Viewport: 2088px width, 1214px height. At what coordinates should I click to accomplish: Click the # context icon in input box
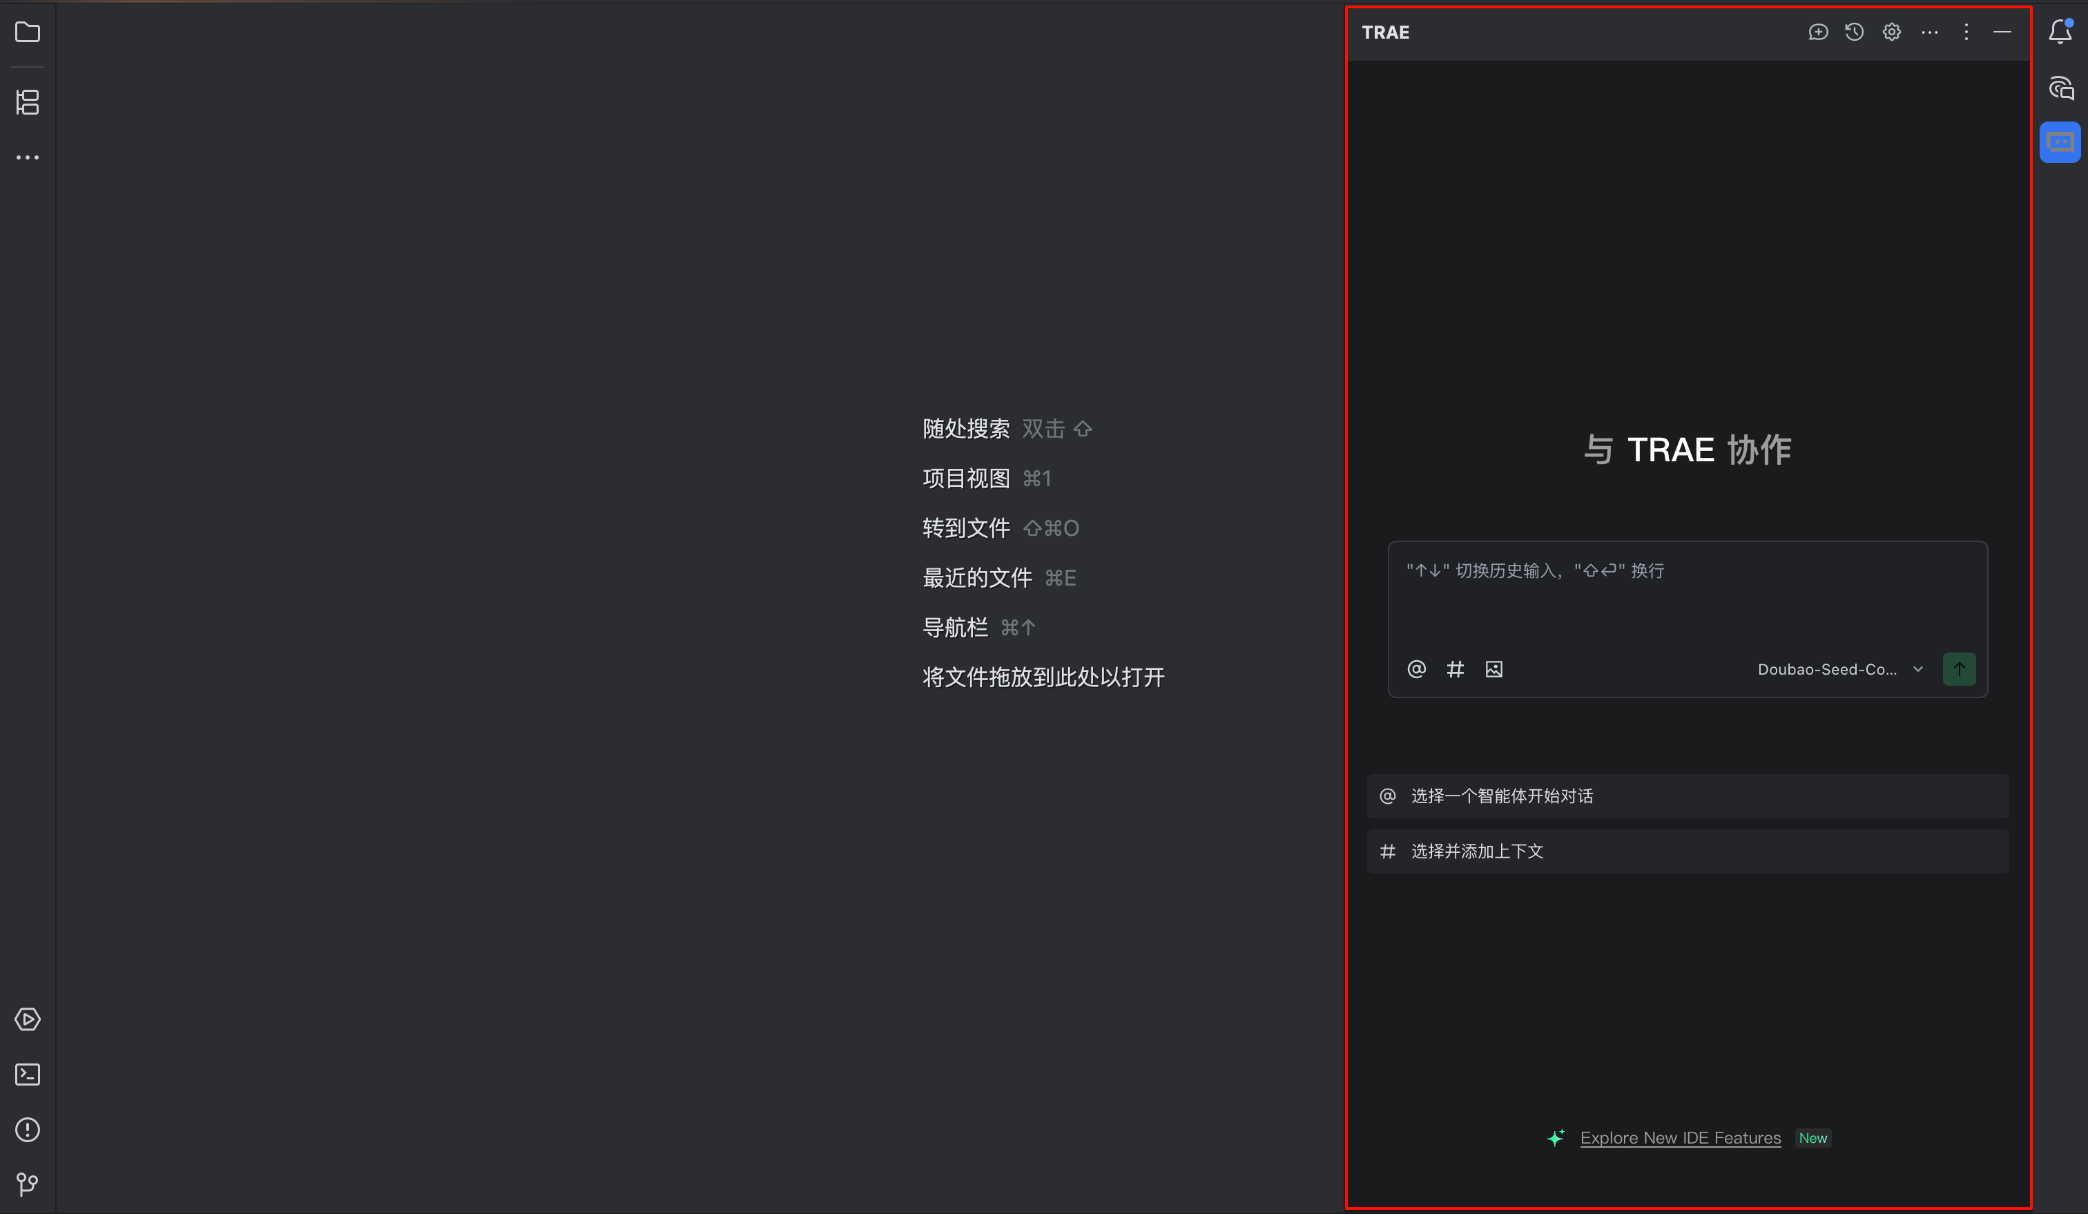pos(1455,668)
